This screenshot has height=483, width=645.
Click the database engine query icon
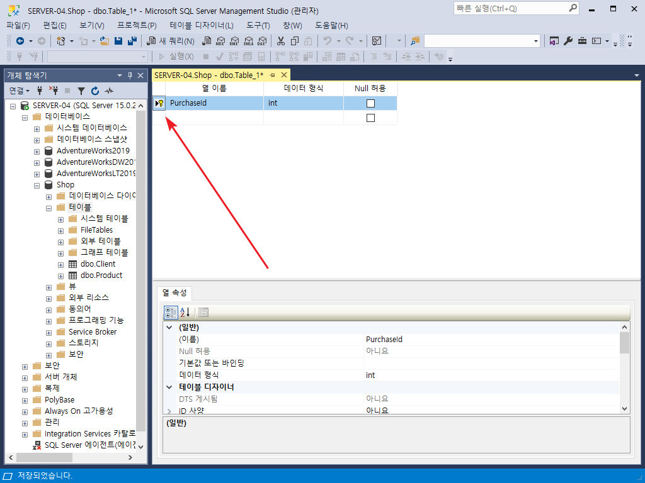pos(207,41)
